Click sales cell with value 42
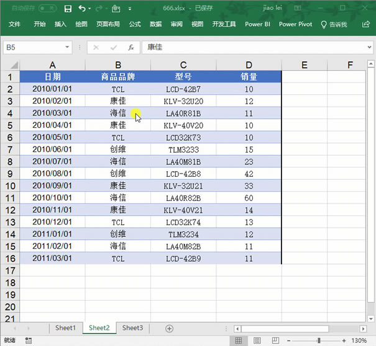 (x=249, y=174)
